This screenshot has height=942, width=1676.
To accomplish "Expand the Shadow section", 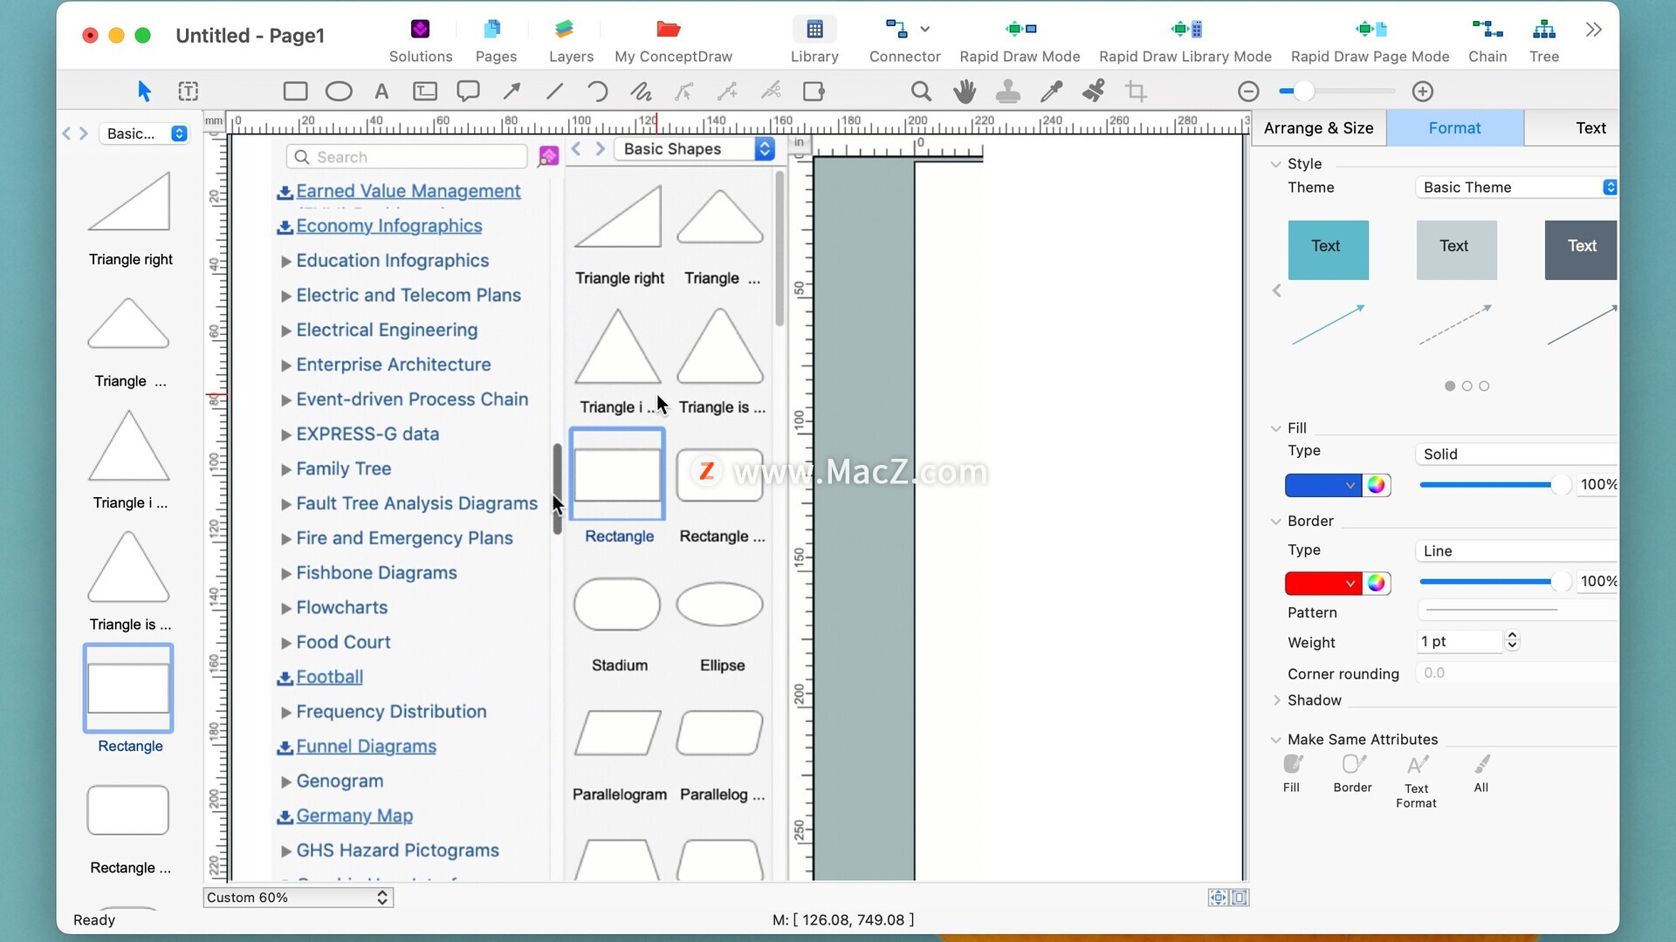I will pos(1277,700).
